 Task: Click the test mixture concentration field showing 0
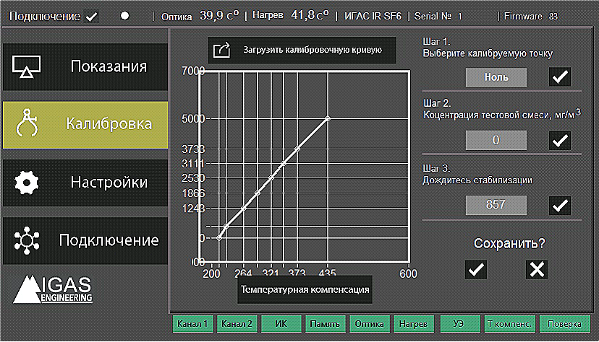pos(496,140)
